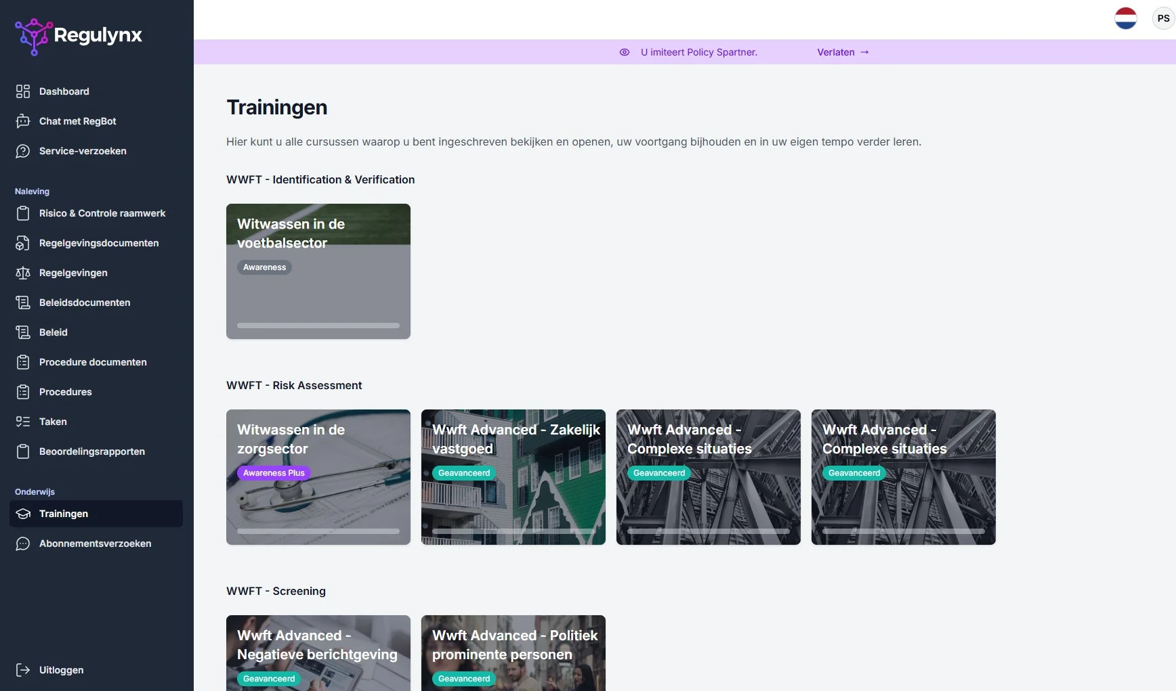Screen dimensions: 1176x691
Task: Click the Service-verzoeken help bubble icon
Action: point(23,151)
